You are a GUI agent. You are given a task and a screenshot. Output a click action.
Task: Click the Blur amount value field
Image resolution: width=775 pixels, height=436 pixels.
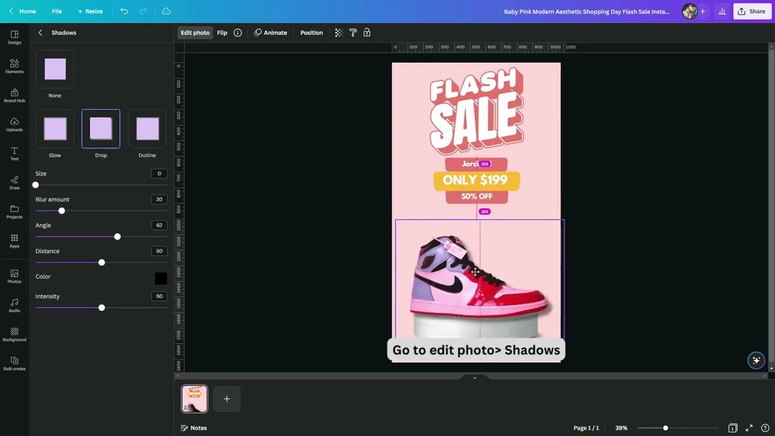tap(159, 199)
